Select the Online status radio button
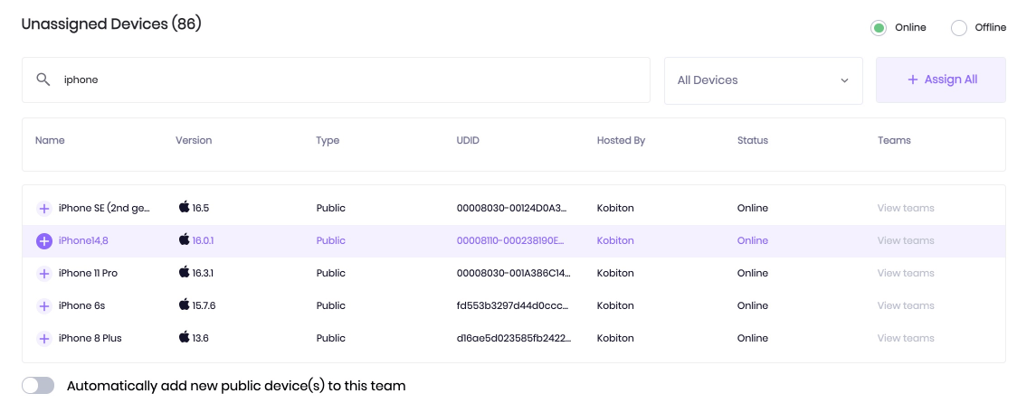The height and width of the screenshot is (403, 1017). [879, 28]
